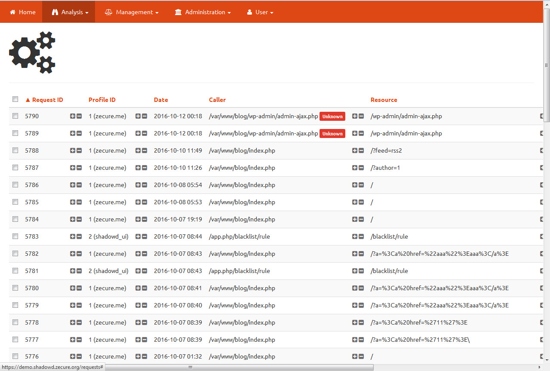Go to the Home page
Image resolution: width=550 pixels, height=371 pixels.
coord(22,12)
